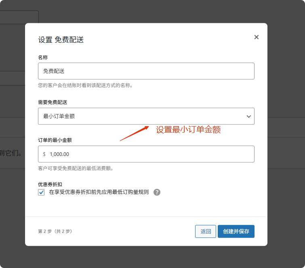Close the 设置 免费配送 dialog
The width and height of the screenshot is (305, 268).
pos(256,37)
